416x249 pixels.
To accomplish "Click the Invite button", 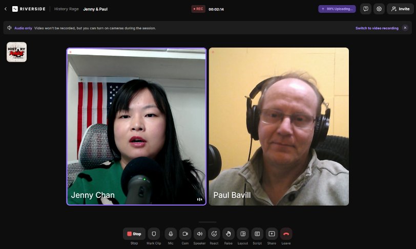I will [x=400, y=9].
